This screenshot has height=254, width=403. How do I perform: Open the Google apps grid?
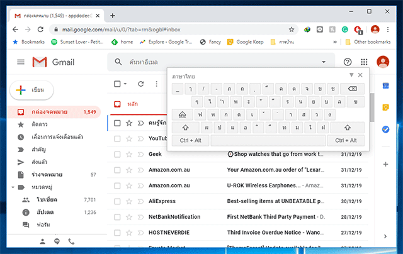(364, 62)
